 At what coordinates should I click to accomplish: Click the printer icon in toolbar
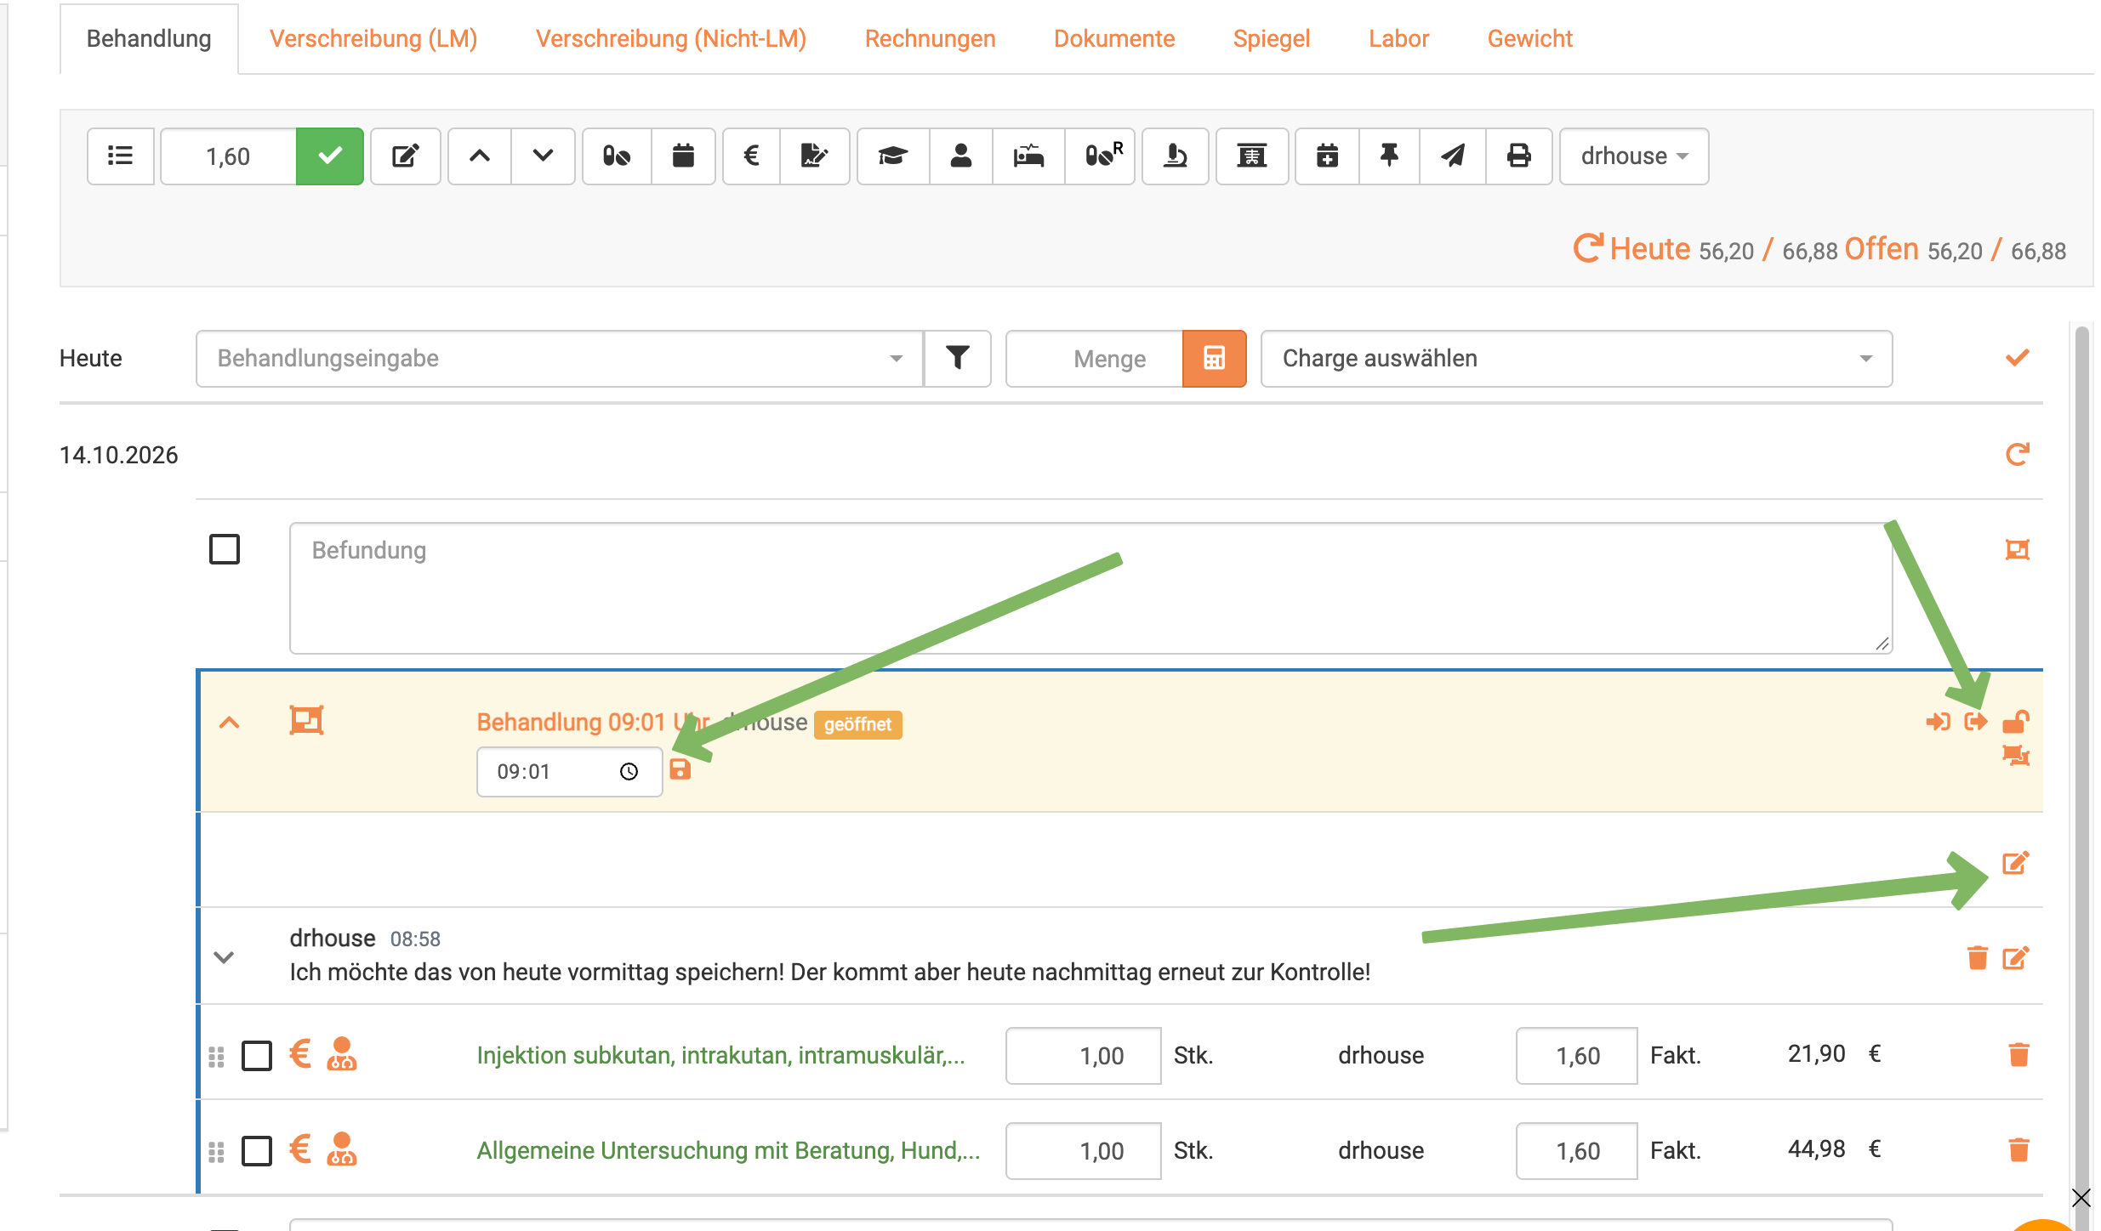(1519, 156)
